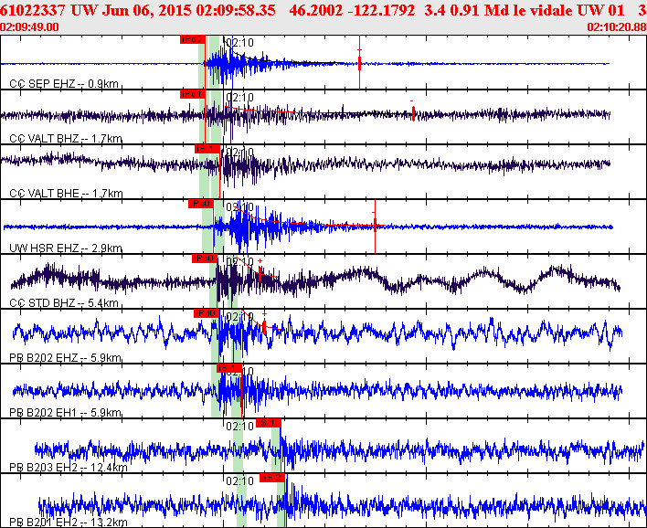Viewport: 647px width, 528px height.
Task: Select the iPc0 pick flag on HSR EHZ
Action: coord(200,204)
